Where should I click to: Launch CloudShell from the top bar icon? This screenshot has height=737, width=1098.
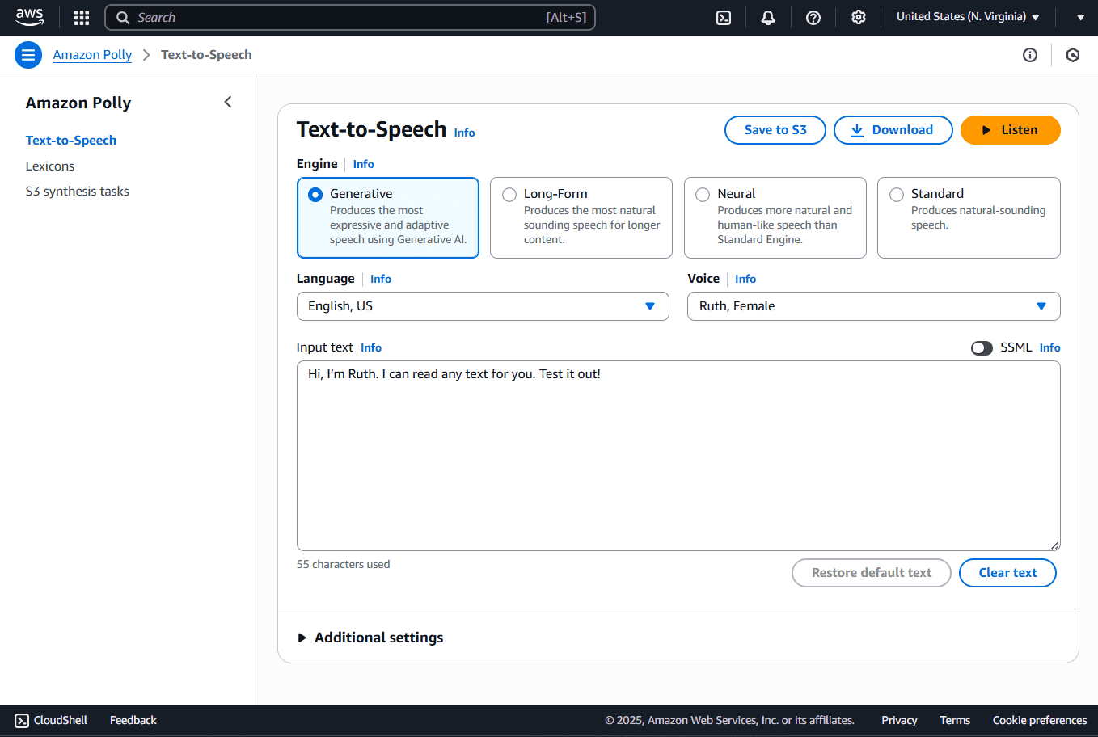724,18
